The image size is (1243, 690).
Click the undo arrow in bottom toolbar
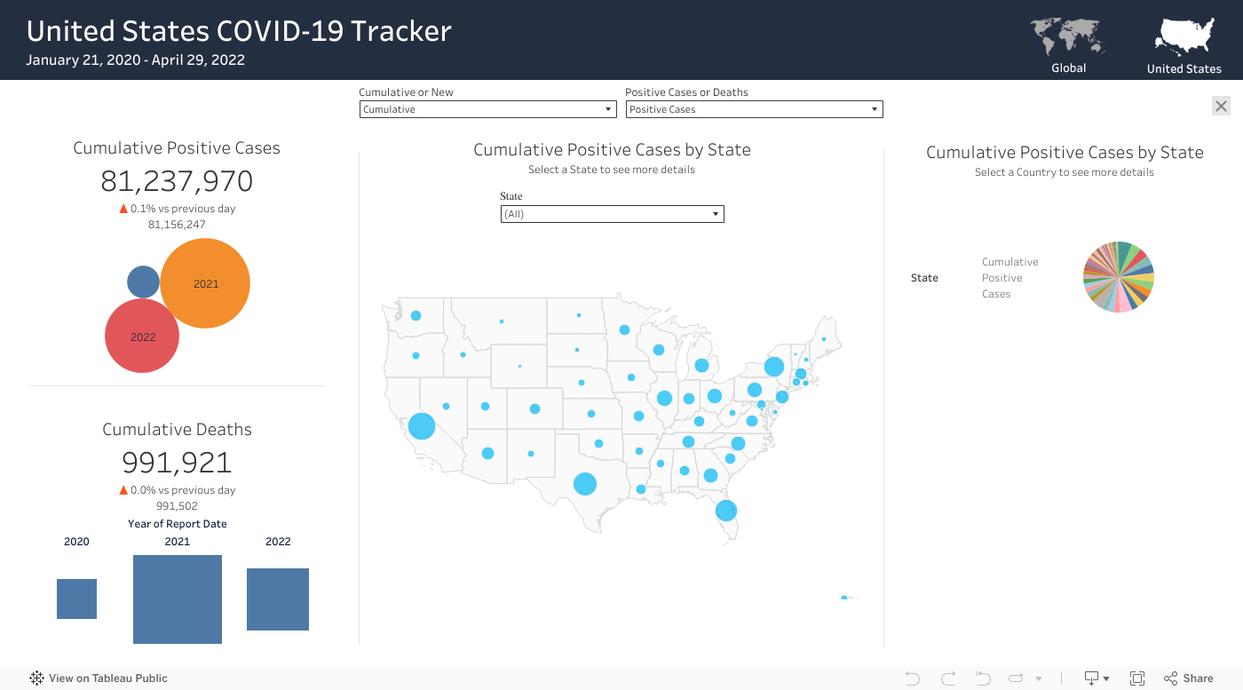[913, 678]
